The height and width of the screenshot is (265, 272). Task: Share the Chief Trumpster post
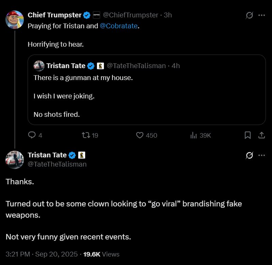click(261, 135)
